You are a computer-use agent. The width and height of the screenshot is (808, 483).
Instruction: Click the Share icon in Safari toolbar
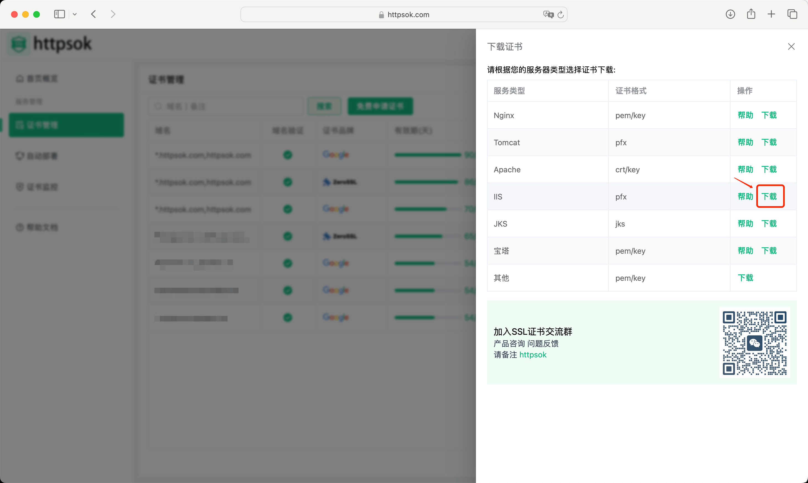[751, 14]
